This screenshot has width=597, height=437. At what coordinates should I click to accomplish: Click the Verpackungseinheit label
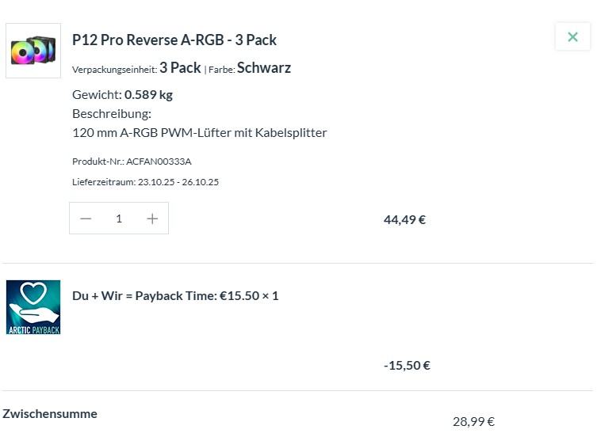[x=114, y=70]
